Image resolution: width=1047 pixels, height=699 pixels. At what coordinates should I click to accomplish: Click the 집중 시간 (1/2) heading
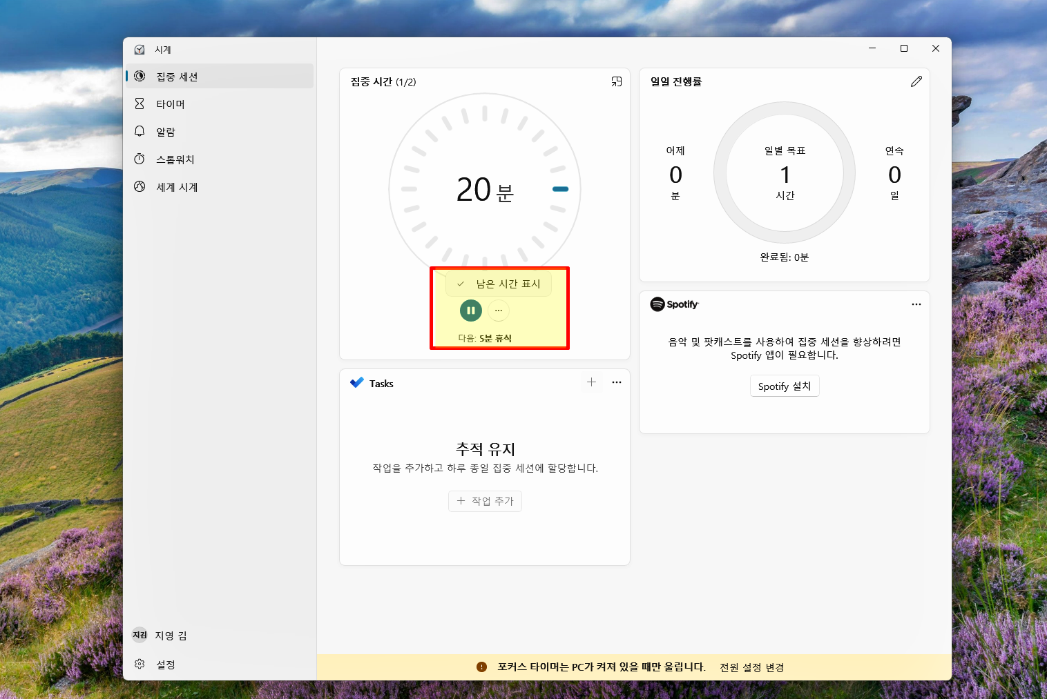[x=383, y=81]
